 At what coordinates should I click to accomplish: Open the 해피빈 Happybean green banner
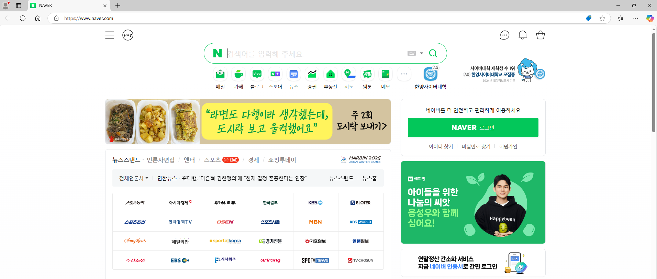(x=473, y=202)
